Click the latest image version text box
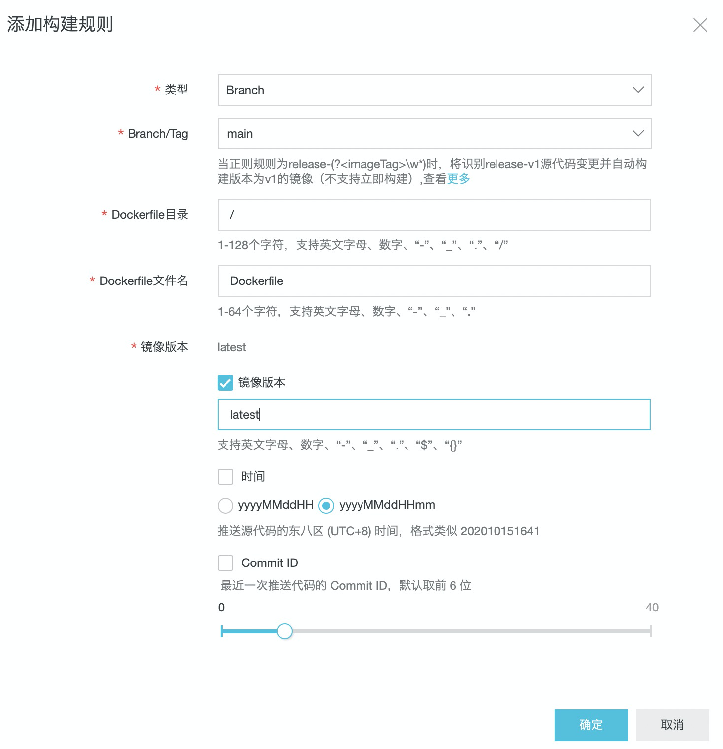Image resolution: width=723 pixels, height=749 pixels. [434, 415]
